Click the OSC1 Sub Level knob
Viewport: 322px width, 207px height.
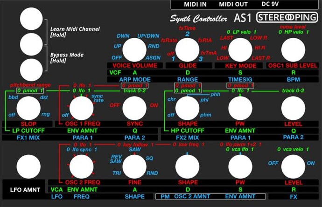tap(293, 50)
